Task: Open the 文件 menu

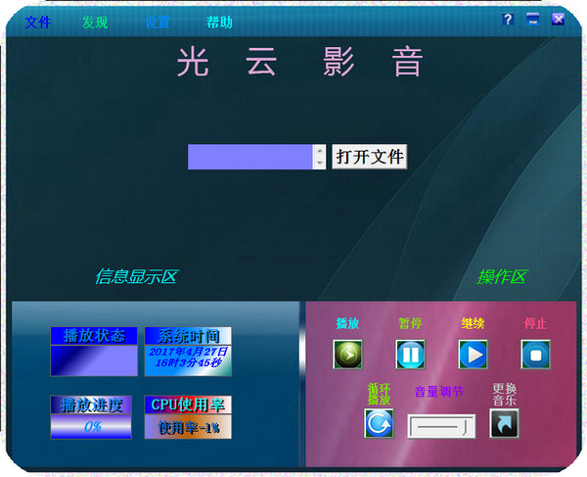Action: coord(37,23)
